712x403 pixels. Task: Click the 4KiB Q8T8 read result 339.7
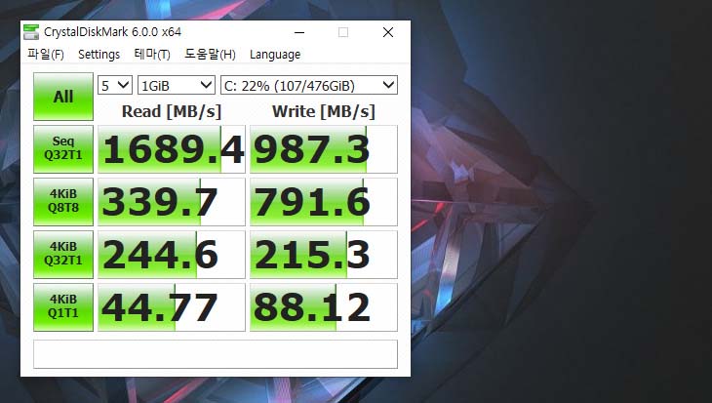172,202
